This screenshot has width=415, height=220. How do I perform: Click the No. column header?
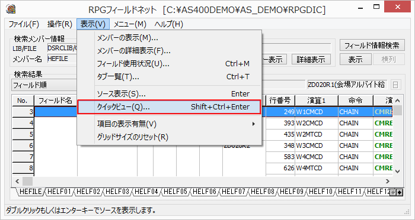(x=23, y=101)
